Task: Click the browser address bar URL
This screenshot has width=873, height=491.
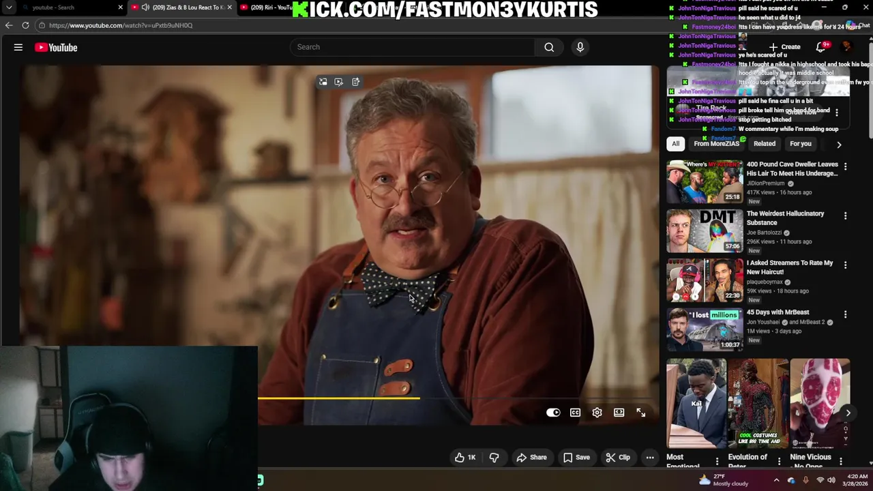Action: [121, 25]
